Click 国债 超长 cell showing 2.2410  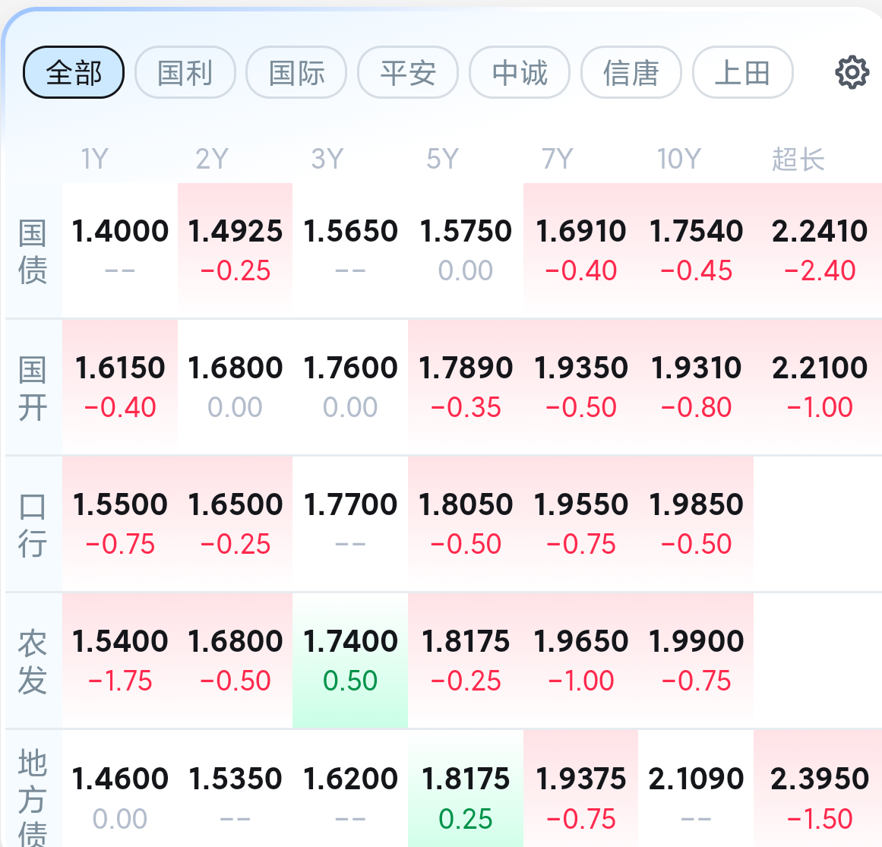(x=818, y=250)
